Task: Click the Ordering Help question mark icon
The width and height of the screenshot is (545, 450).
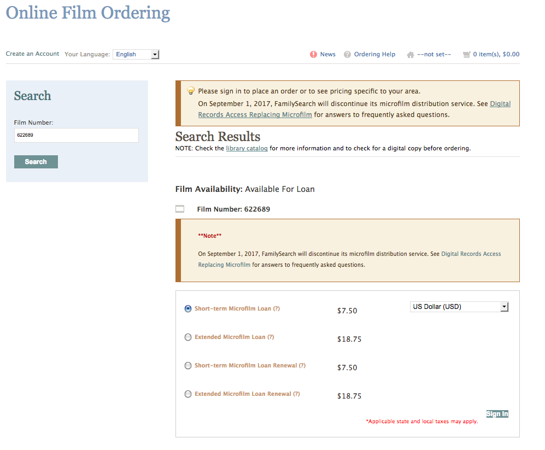Action: pos(347,54)
